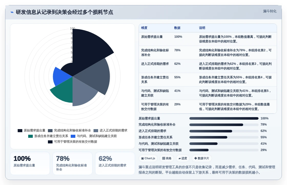Image resolution: width=287 pixels, height=185 pixels.
Task: Toggle legend swatch for 完成结构化和验收标准补全
Action: pos(50,130)
